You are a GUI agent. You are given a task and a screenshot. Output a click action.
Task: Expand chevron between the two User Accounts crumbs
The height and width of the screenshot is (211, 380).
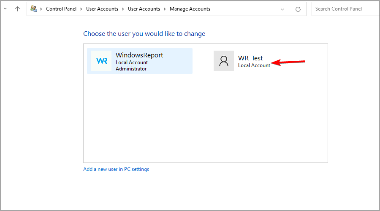click(x=123, y=9)
